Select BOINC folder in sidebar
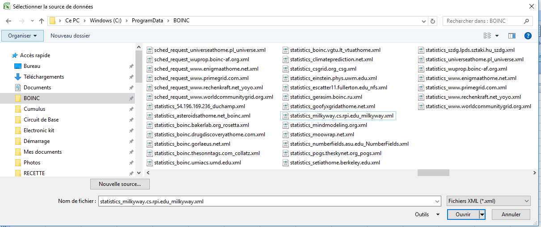Screen dimensions: 541x227 point(32,98)
